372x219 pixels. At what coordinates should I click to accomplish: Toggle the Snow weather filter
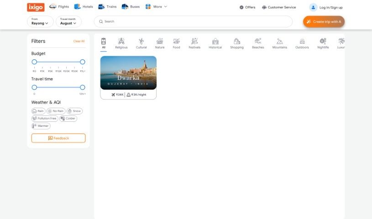(74, 111)
